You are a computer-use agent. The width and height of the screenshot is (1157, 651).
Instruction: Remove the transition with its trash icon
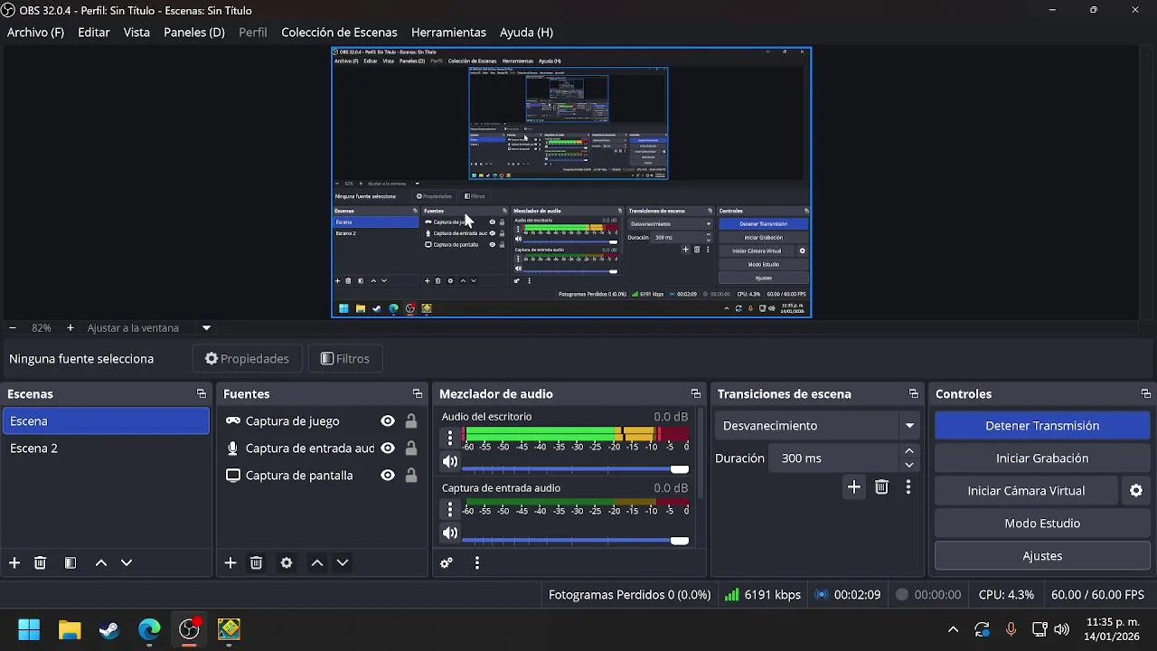[x=882, y=487]
